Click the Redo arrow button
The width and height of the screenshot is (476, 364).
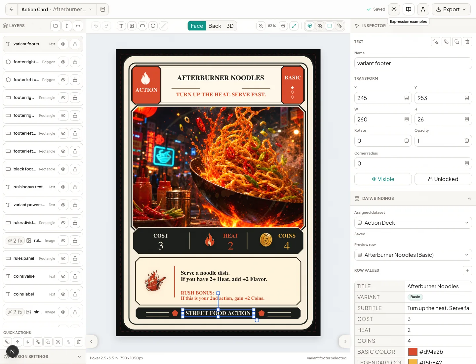click(x=106, y=26)
